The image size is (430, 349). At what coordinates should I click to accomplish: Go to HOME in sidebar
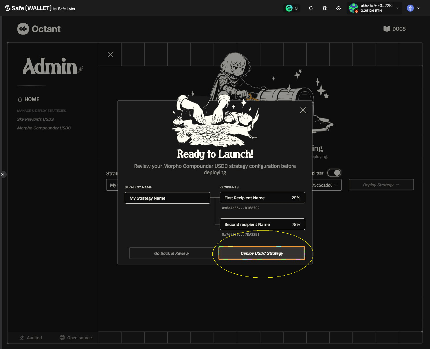pyautogui.click(x=28, y=99)
